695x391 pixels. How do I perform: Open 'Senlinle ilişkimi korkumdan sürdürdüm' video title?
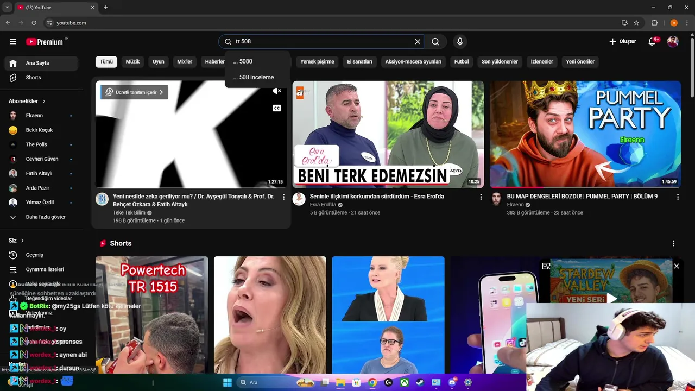(x=377, y=197)
